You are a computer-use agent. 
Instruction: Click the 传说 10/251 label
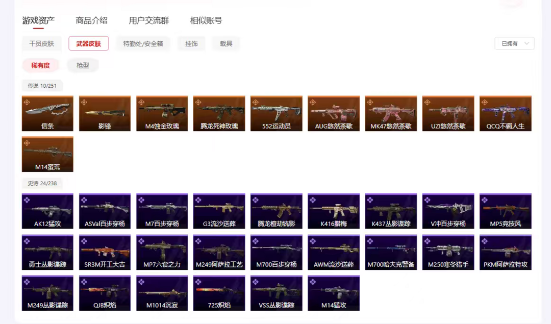[42, 86]
